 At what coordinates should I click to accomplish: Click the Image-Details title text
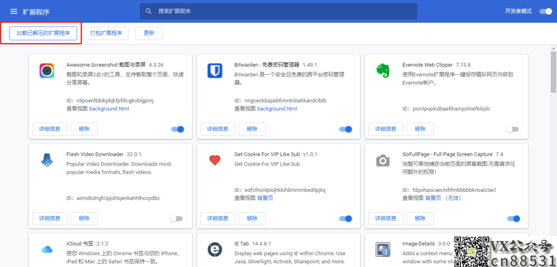(418, 244)
